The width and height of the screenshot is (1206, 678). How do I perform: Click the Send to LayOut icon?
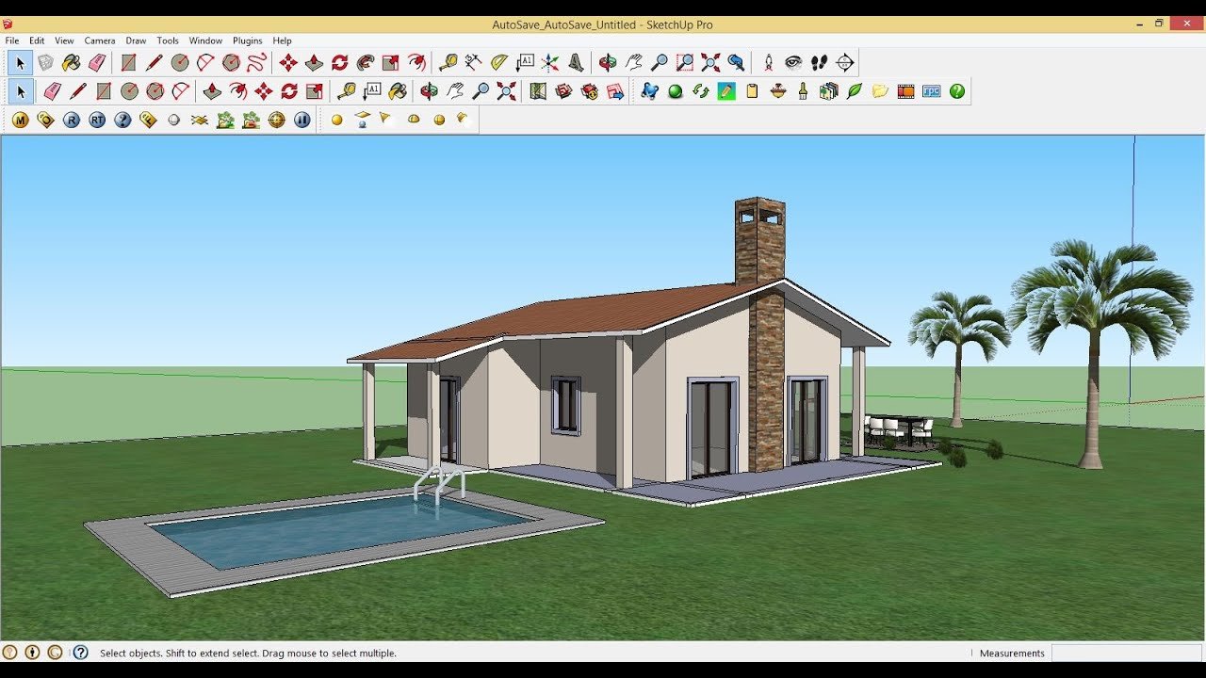click(x=615, y=91)
